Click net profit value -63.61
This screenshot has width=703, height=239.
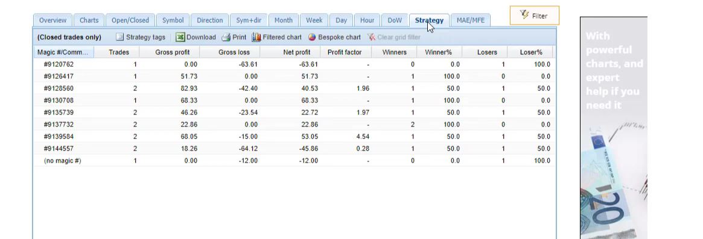[308, 64]
